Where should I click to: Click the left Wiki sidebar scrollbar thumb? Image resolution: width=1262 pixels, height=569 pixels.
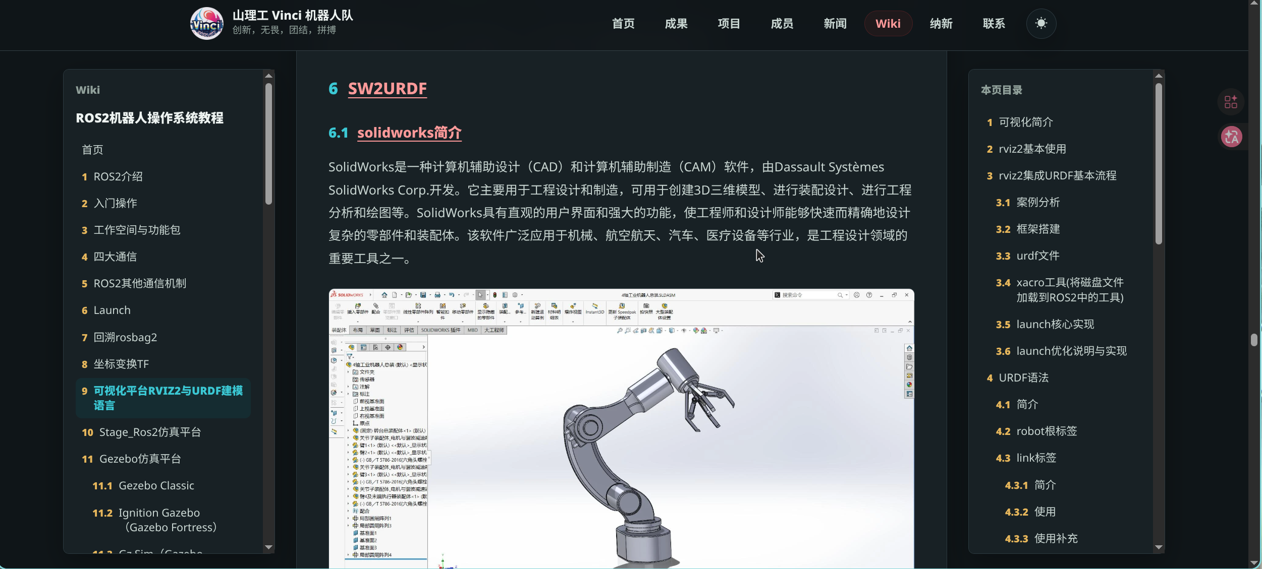(268, 144)
